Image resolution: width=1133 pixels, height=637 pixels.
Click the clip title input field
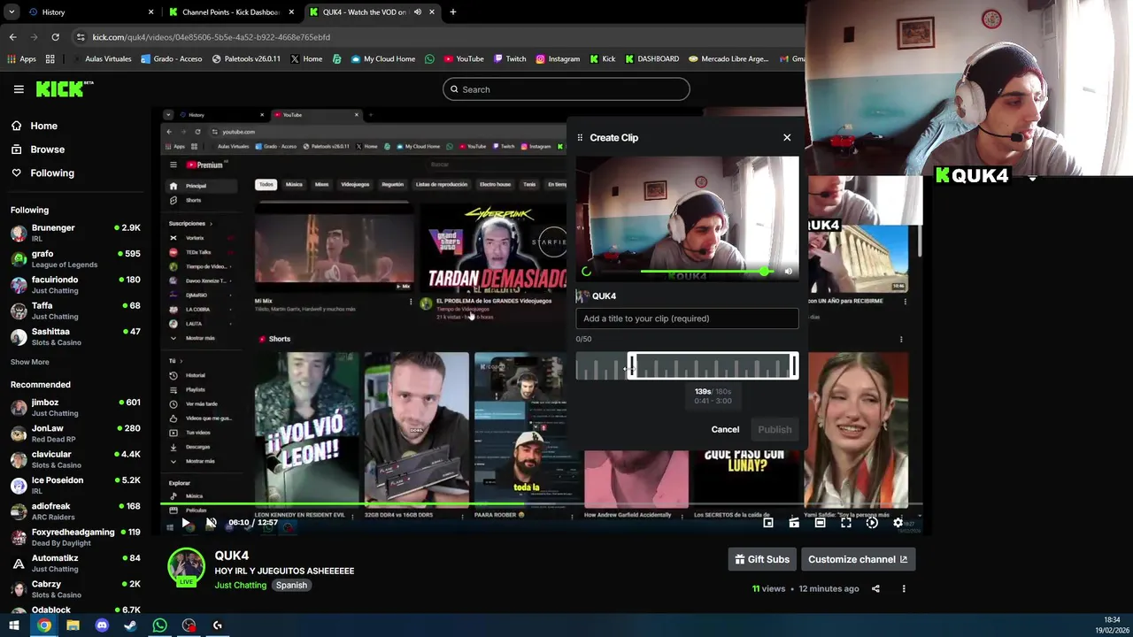pos(687,318)
